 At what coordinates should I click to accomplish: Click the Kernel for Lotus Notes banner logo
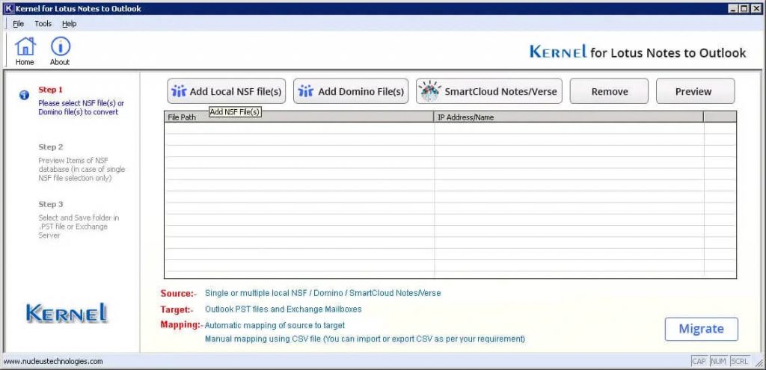[x=637, y=52]
